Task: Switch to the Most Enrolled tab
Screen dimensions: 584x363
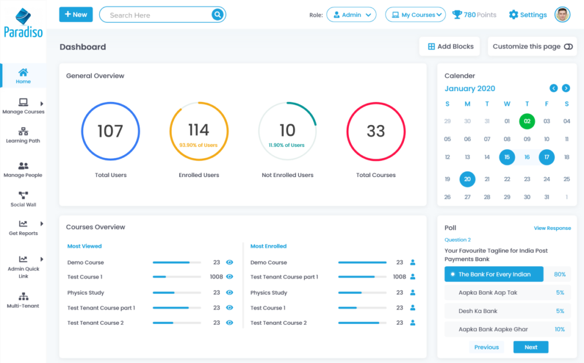Action: pos(268,246)
